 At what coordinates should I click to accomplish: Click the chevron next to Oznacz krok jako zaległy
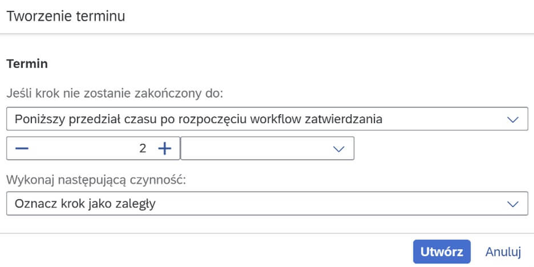click(x=512, y=204)
